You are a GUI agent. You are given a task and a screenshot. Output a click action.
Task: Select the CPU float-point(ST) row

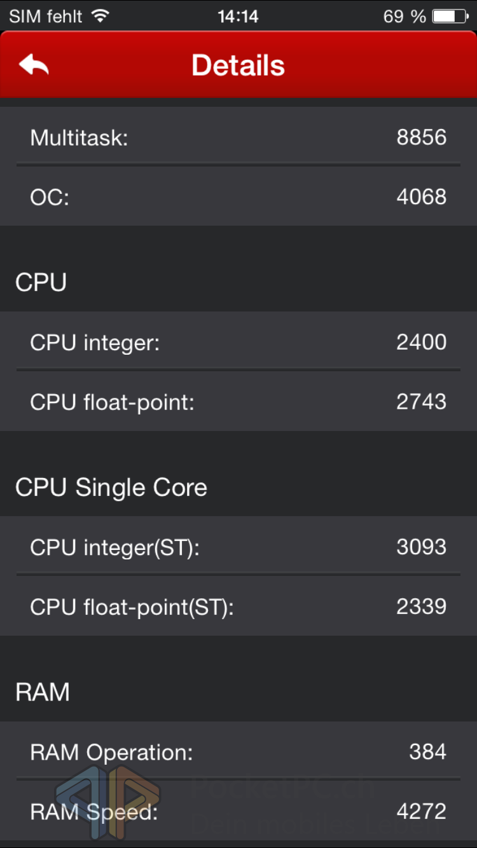coord(238,607)
